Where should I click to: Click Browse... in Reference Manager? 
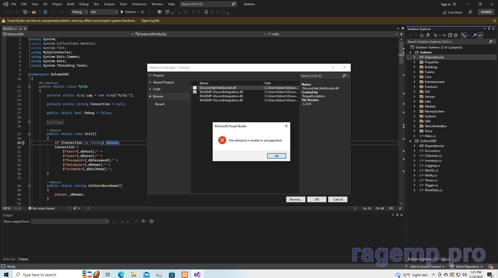click(x=296, y=199)
